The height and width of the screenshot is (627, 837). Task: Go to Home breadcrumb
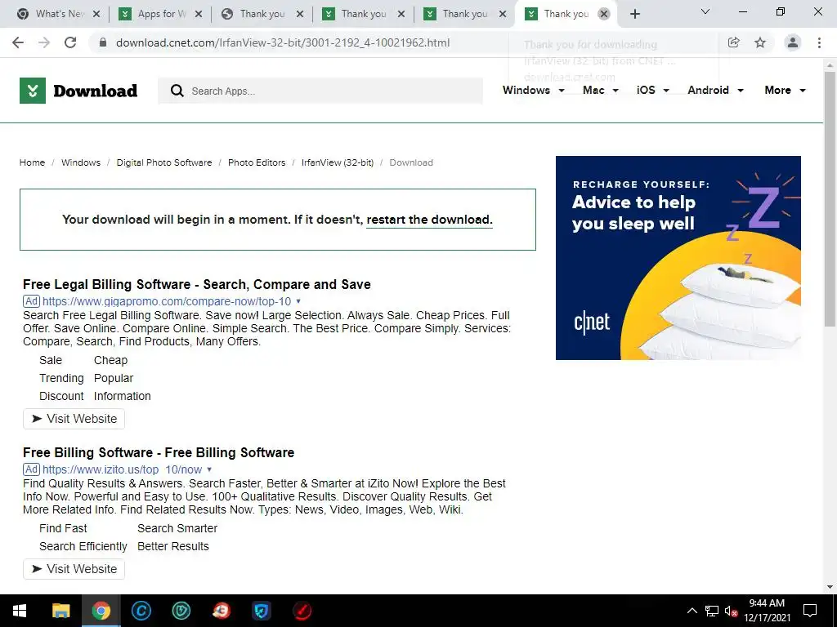(32, 162)
